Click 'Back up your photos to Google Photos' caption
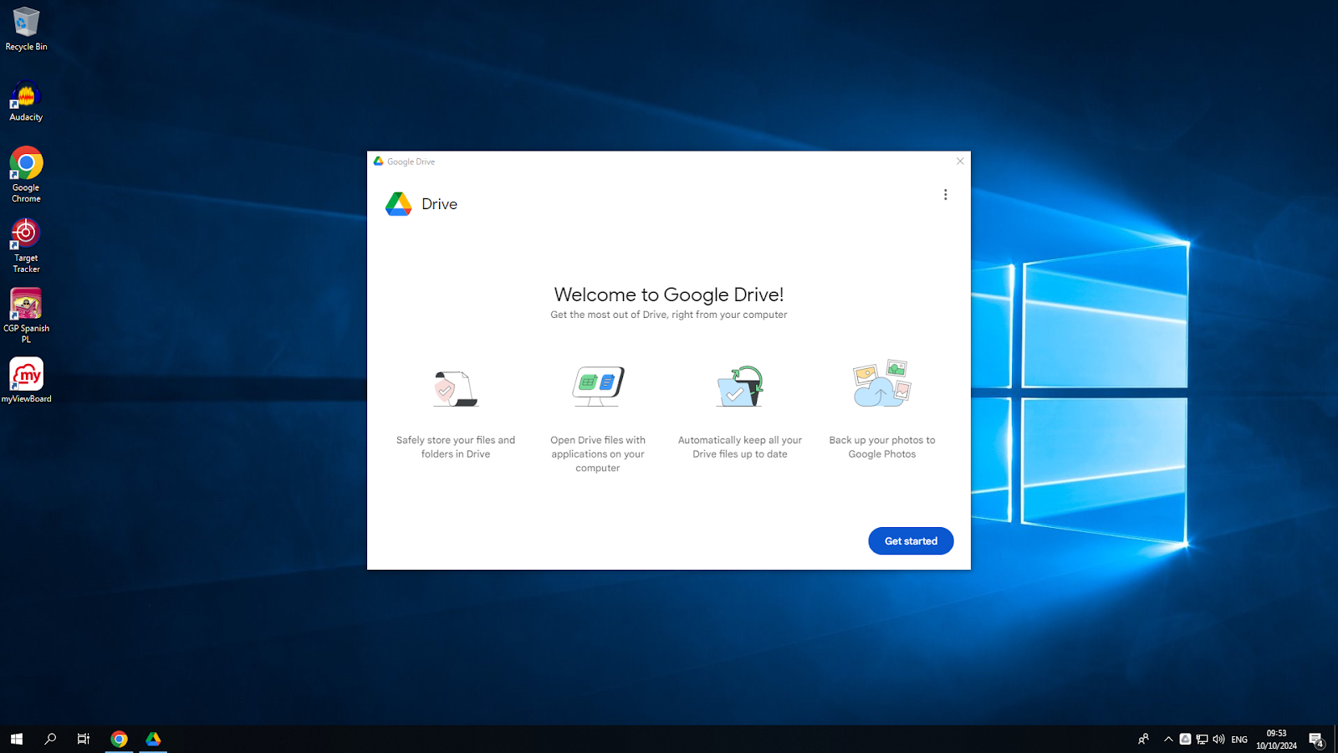The height and width of the screenshot is (753, 1338). coord(882,447)
